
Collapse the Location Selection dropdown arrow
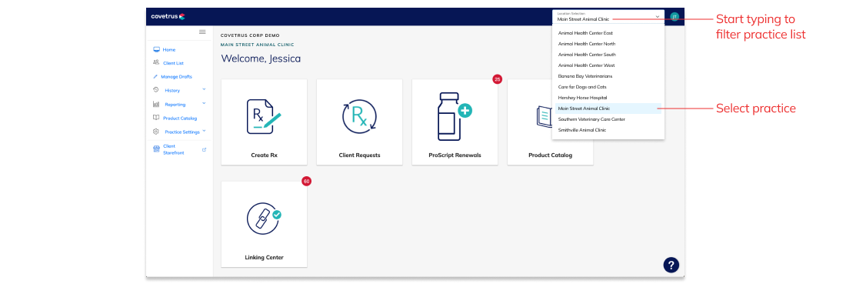(657, 17)
